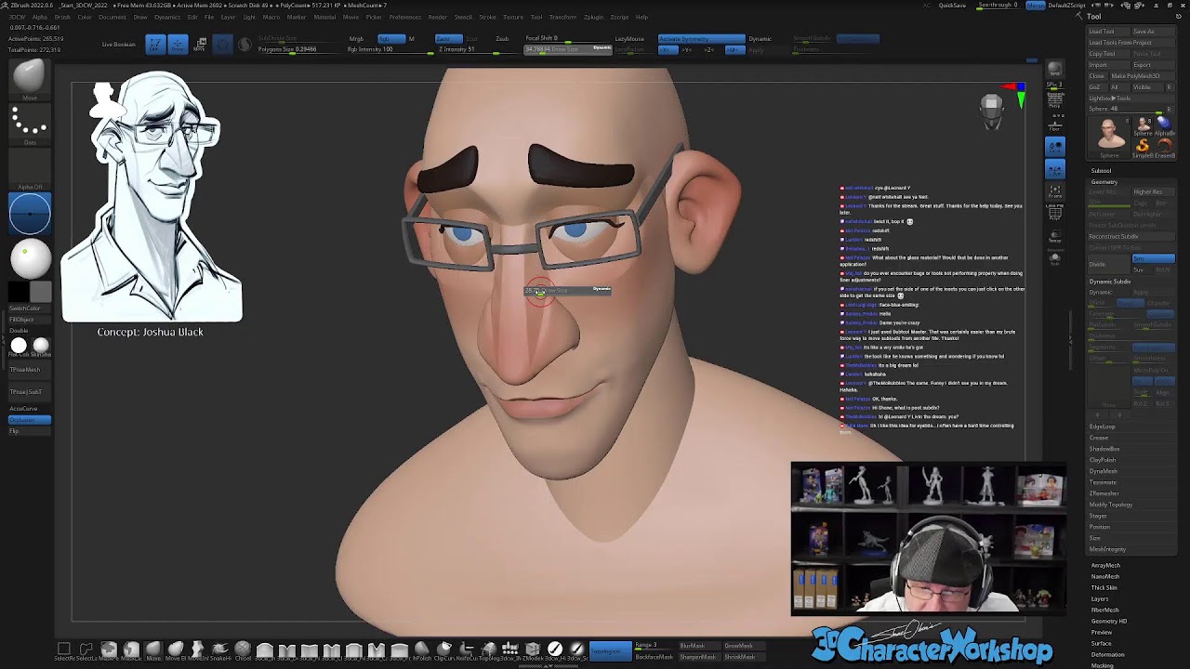Expand the Deformation section

(1107, 654)
